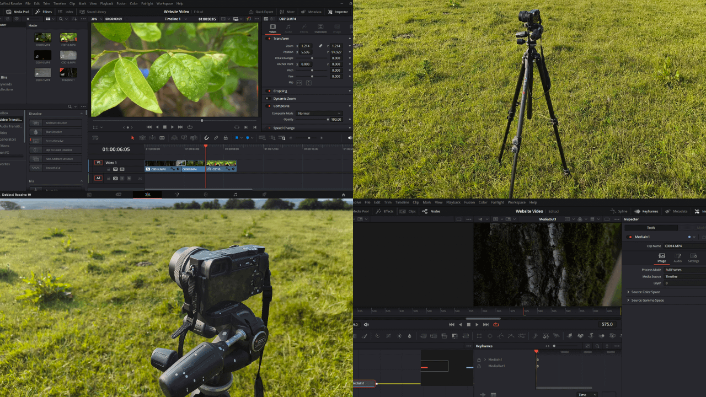This screenshot has height=397, width=706.
Task: Switch to the Video tab in Inspector
Action: click(272, 29)
